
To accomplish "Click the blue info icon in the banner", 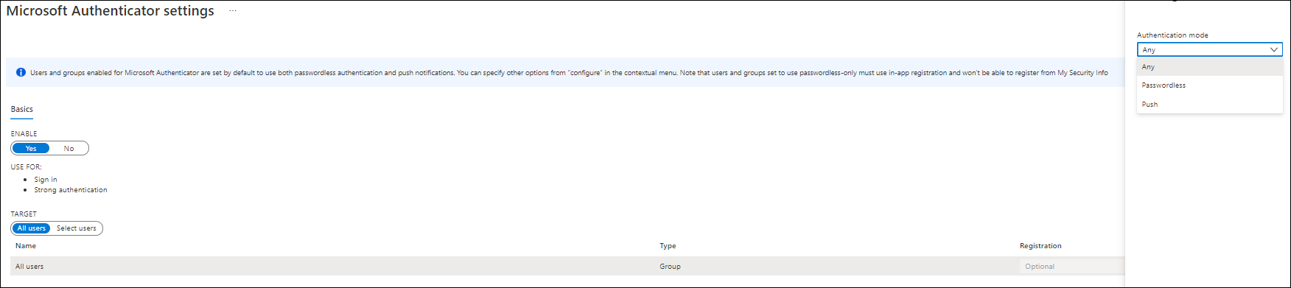I will pyautogui.click(x=21, y=73).
